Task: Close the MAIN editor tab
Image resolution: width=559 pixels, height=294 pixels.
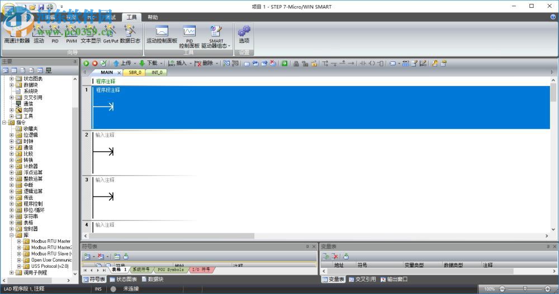Action: tap(120, 73)
